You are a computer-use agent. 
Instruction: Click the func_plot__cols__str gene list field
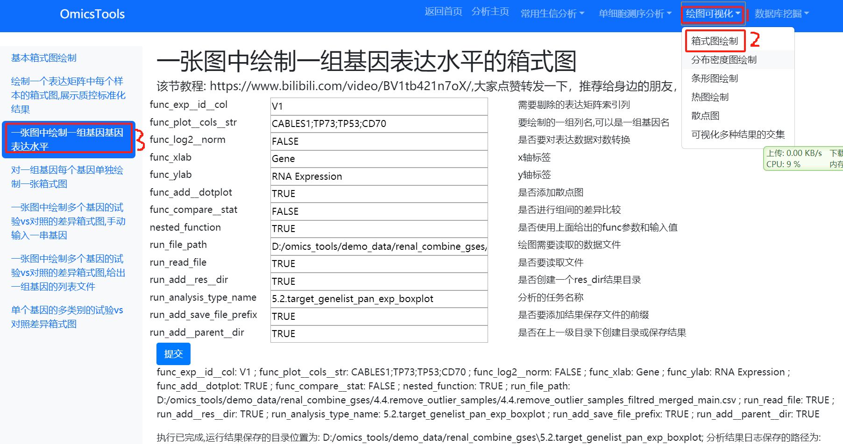tap(379, 124)
